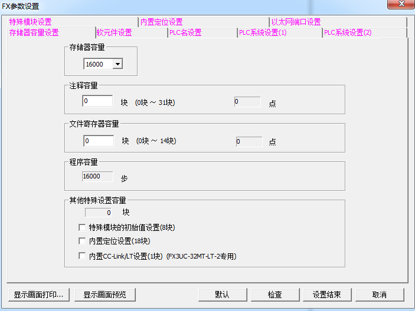Cancel the dialog with 取消 button

pos(380,295)
